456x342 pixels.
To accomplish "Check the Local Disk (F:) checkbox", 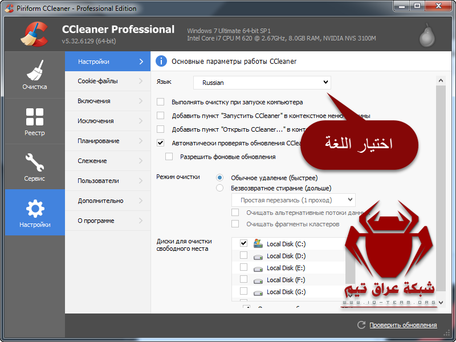I will (x=243, y=279).
